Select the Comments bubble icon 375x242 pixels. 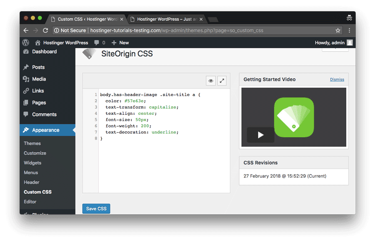pos(25,114)
